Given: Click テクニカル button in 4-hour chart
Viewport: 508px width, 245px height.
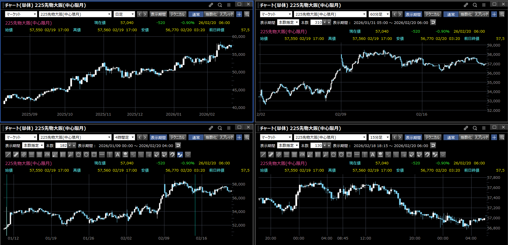Looking at the screenshot, I should pos(177,137).
